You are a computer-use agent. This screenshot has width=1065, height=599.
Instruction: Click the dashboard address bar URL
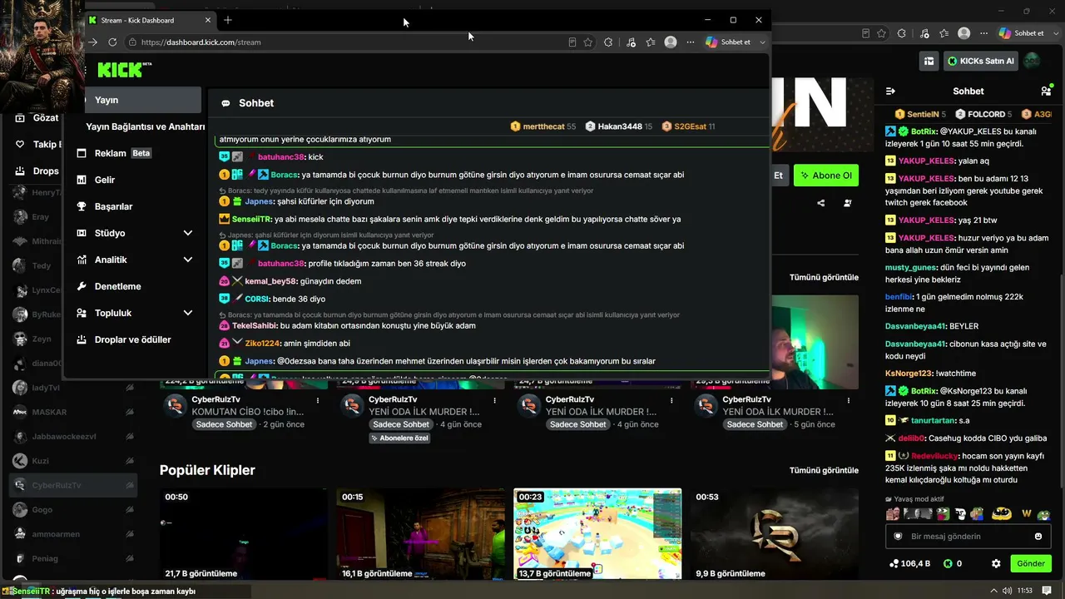coord(201,42)
